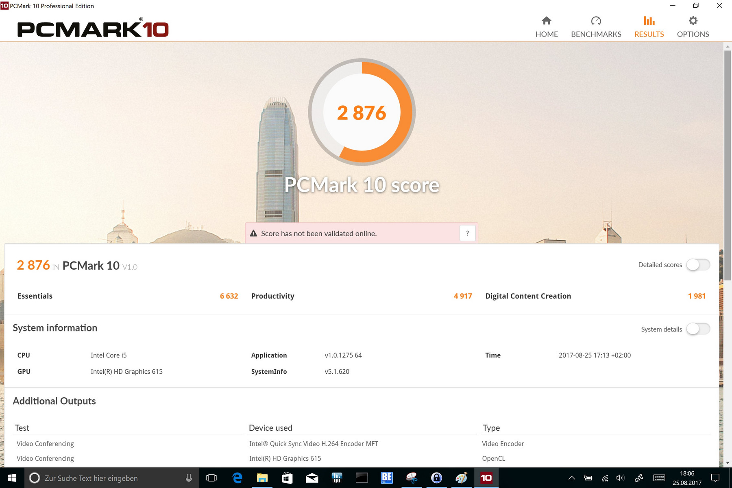732x488 pixels.
Task: Click the scrollbar up arrow
Action: [728, 46]
